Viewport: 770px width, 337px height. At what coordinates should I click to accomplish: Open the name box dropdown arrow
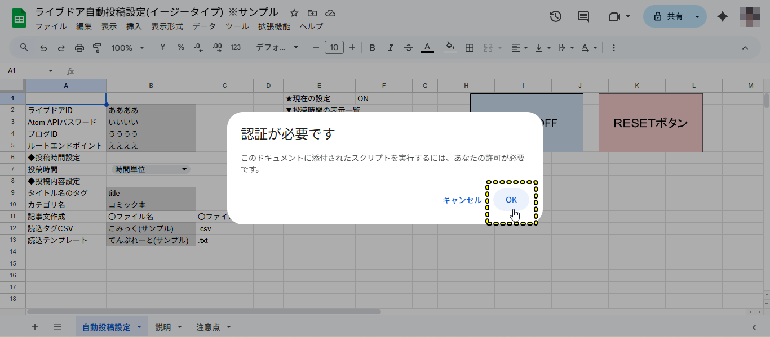pyautogui.click(x=51, y=71)
